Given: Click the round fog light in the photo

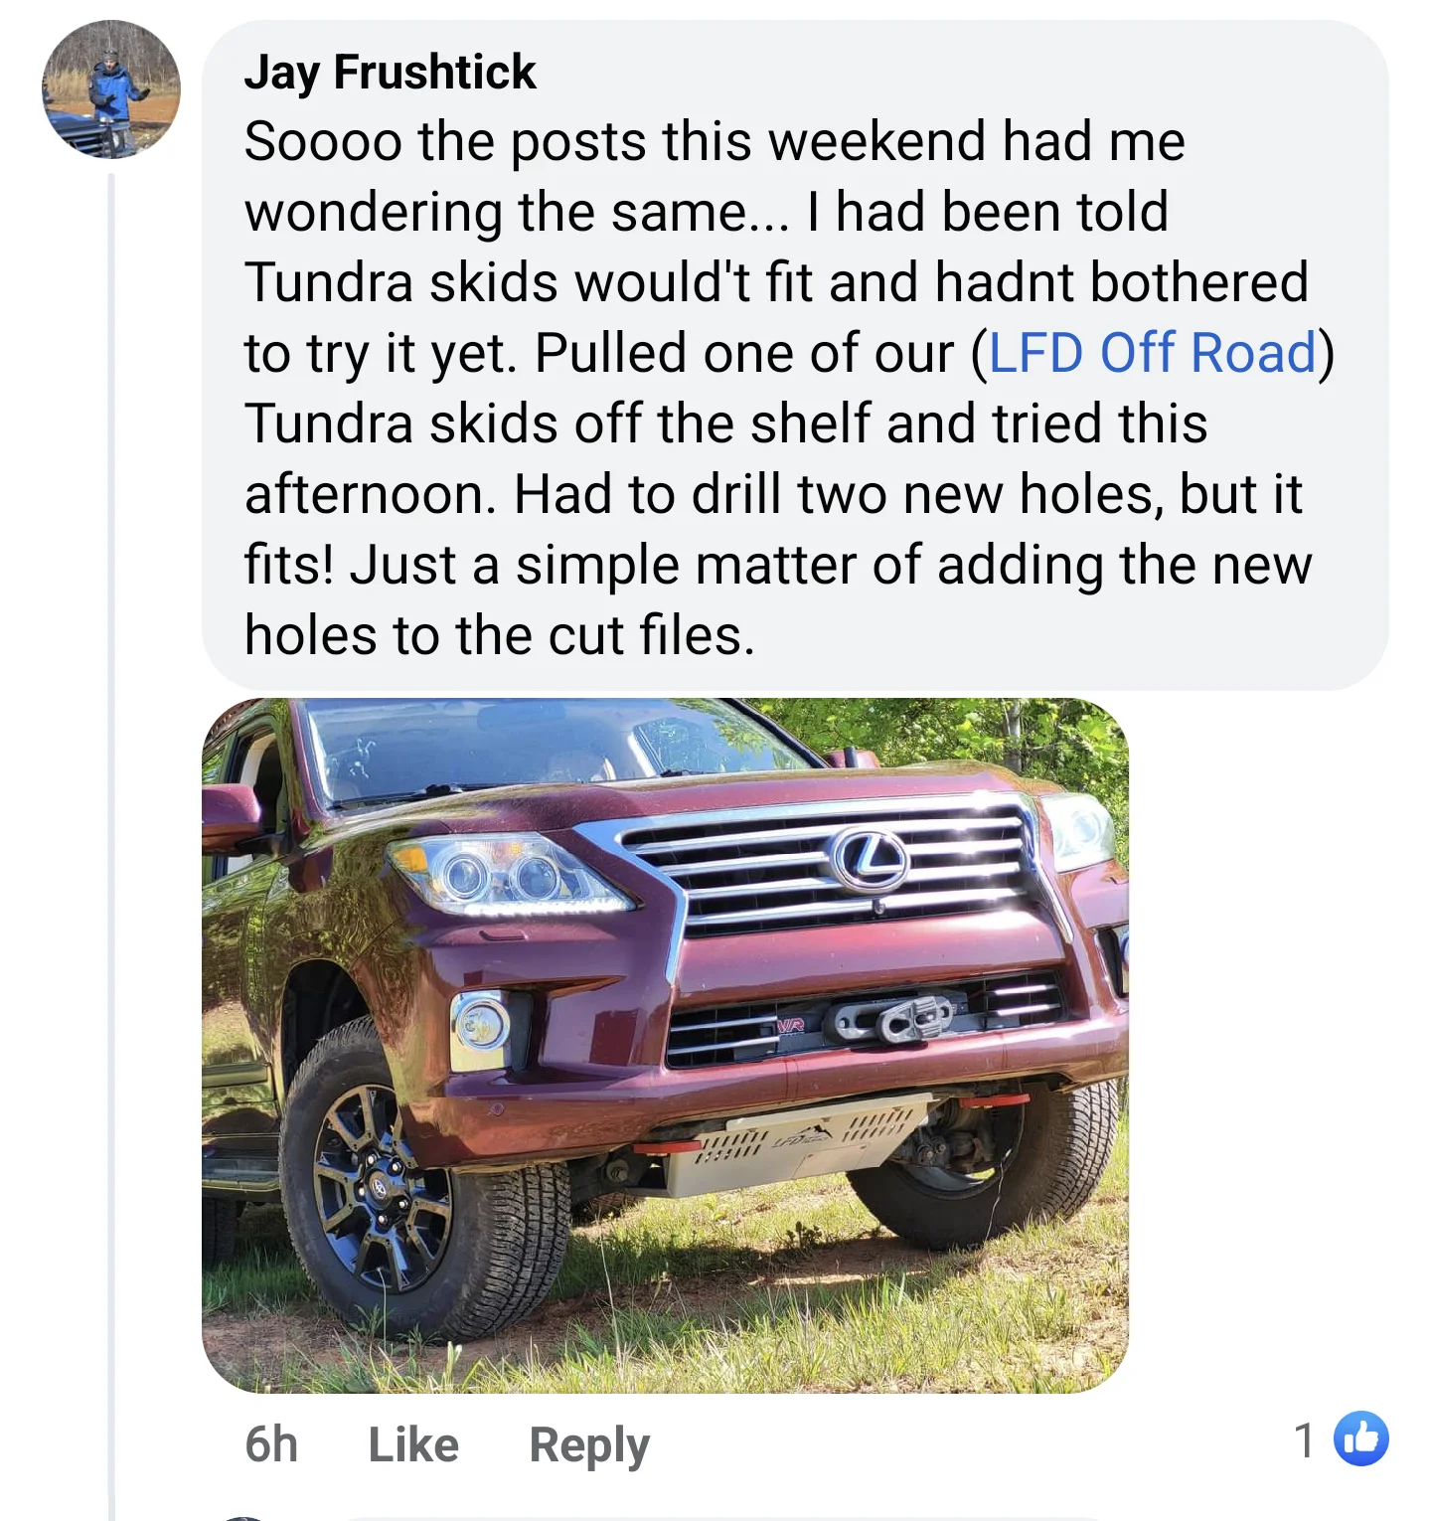Looking at the screenshot, I should coord(483,1024).
